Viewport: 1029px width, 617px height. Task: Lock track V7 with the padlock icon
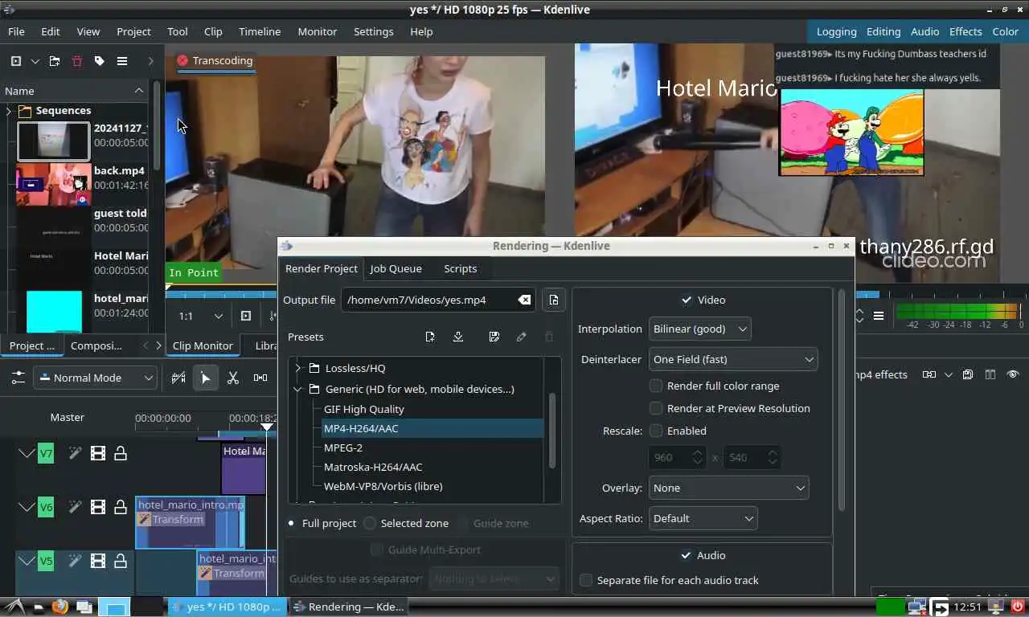(x=121, y=453)
